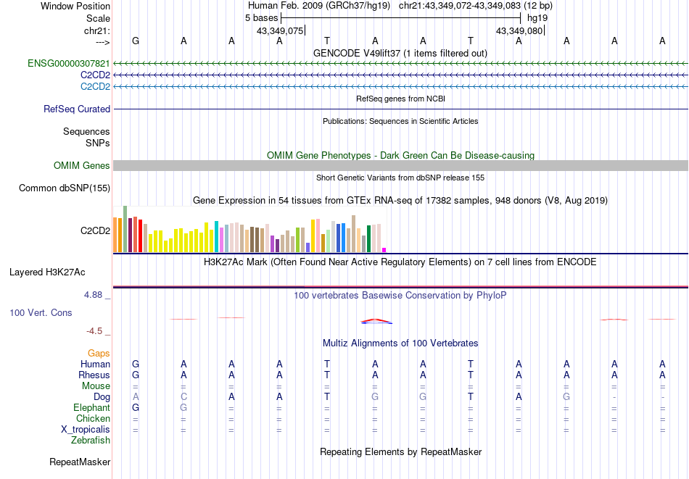Viewport: 689px width, 479px height.
Task: Open 100 vertebrates Basewise Conservation by PhyloP title
Action: pyautogui.click(x=400, y=296)
